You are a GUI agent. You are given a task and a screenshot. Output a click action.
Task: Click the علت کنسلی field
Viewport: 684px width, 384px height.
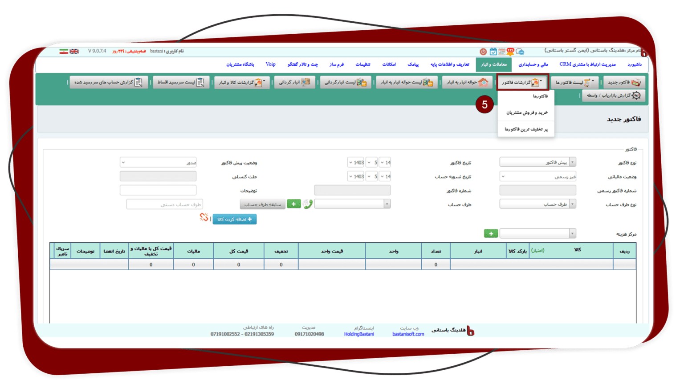[x=158, y=176]
